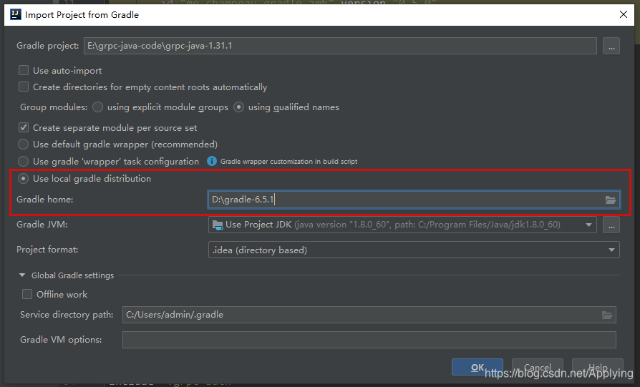Click the Gradle project path field
The height and width of the screenshot is (387, 640).
tap(341, 46)
